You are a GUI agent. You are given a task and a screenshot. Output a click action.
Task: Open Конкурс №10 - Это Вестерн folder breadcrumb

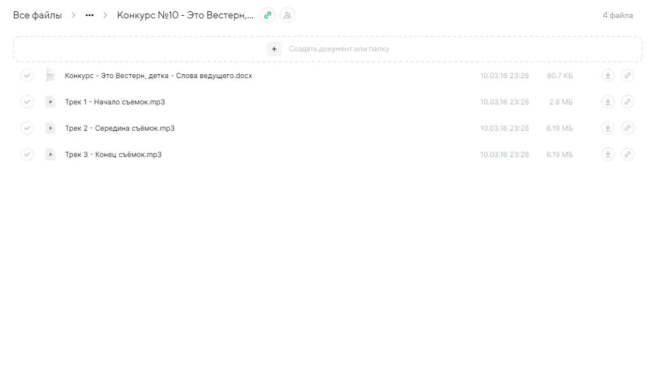[x=185, y=15]
